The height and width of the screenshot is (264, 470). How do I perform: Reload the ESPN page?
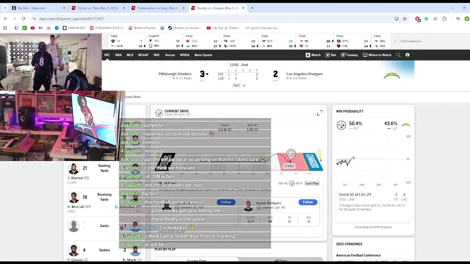pos(23,19)
